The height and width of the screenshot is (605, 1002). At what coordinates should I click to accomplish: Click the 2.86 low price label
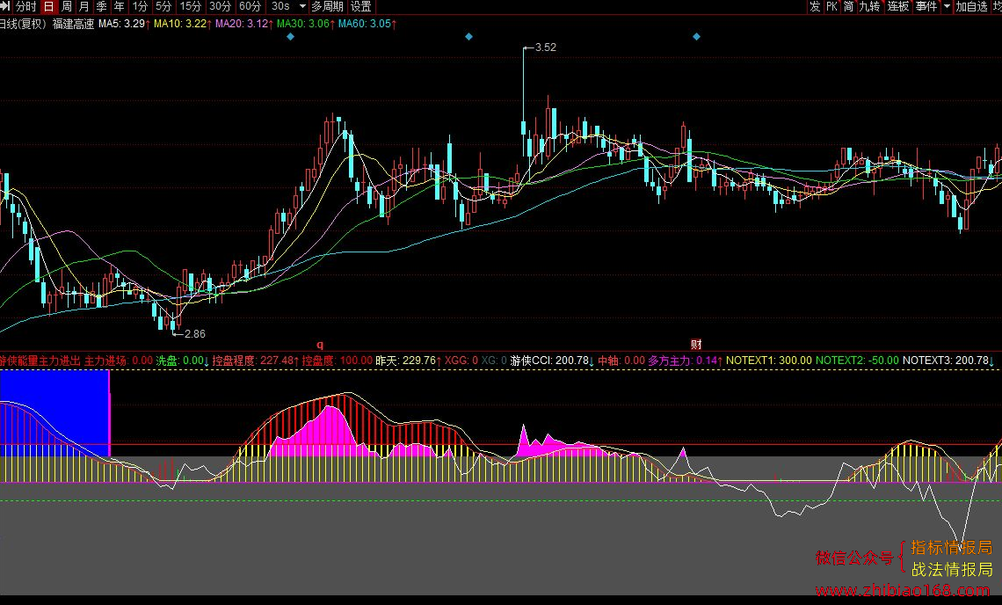(195, 334)
